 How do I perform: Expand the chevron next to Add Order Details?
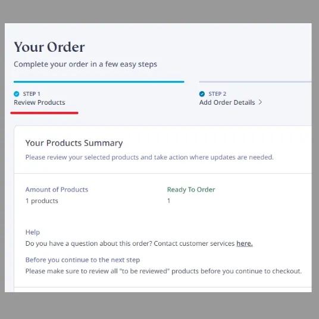point(260,102)
